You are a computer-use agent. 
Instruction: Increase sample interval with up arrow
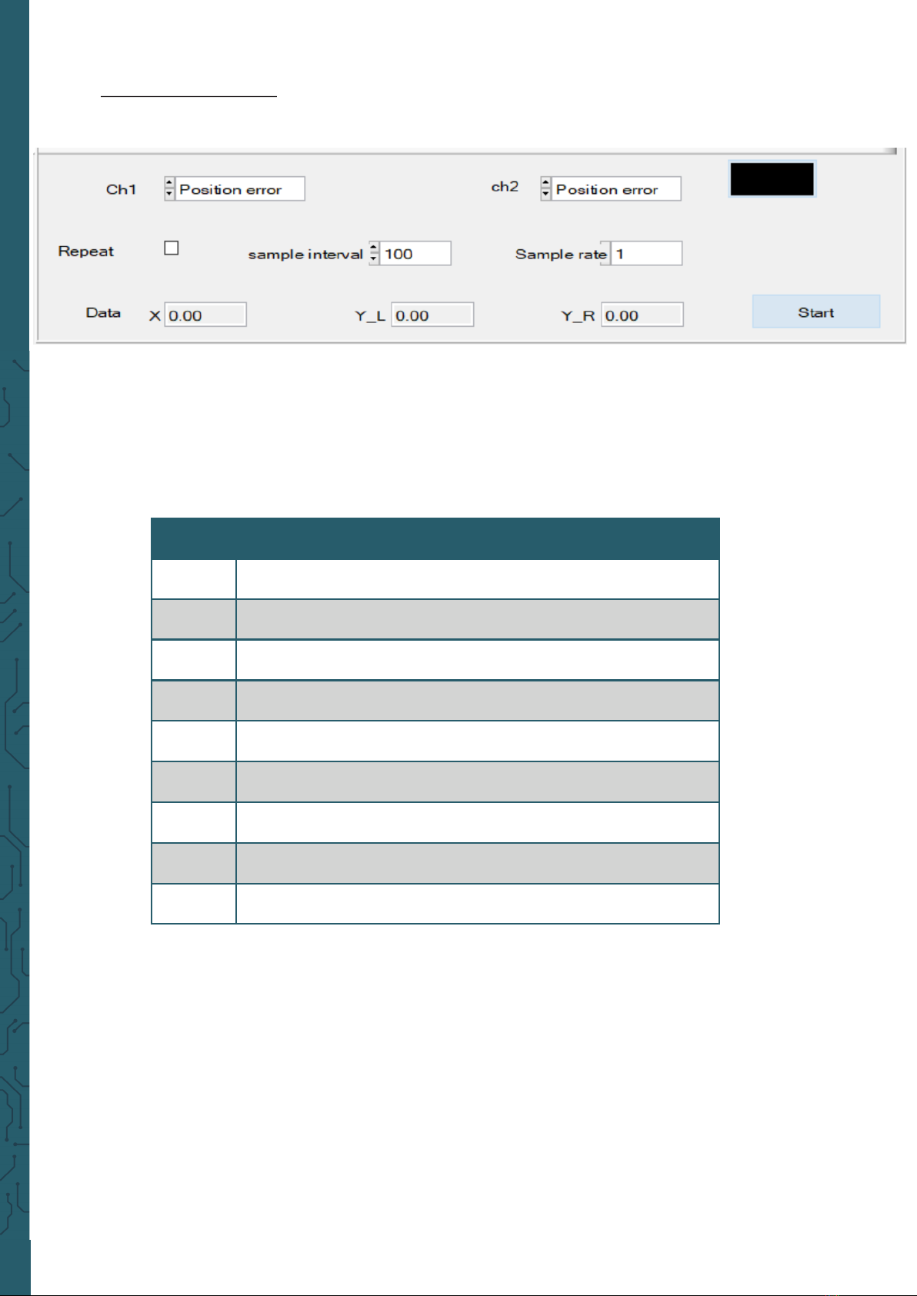[374, 248]
